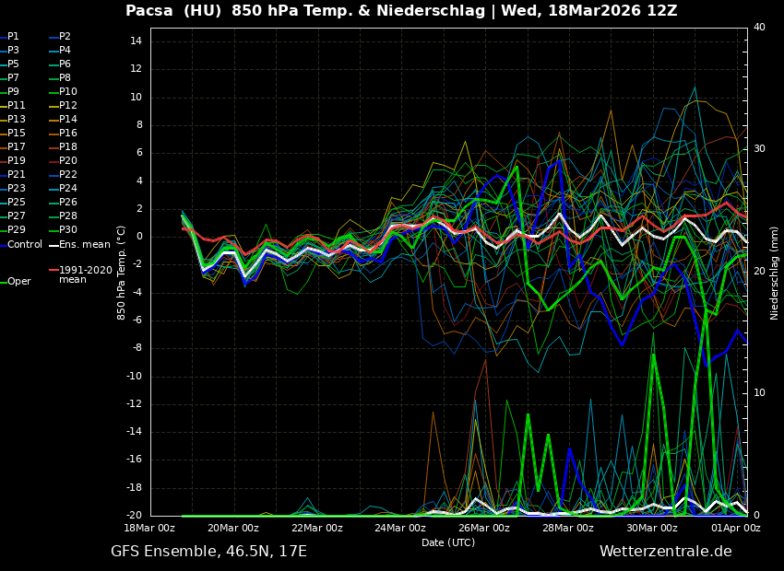This screenshot has height=571, width=784.
Task: Select the 1991-2020 mean legend entry
Action: (85, 274)
